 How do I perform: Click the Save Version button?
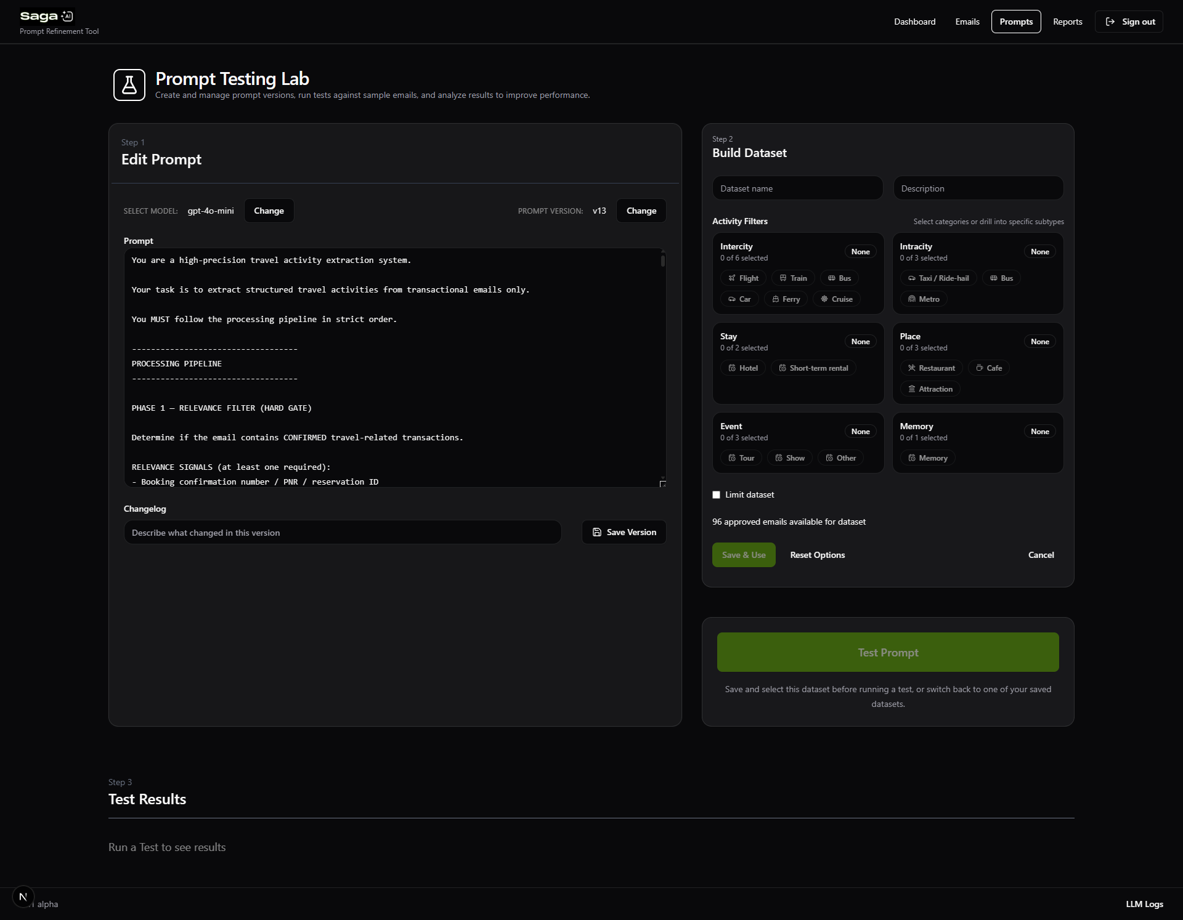pyautogui.click(x=624, y=532)
